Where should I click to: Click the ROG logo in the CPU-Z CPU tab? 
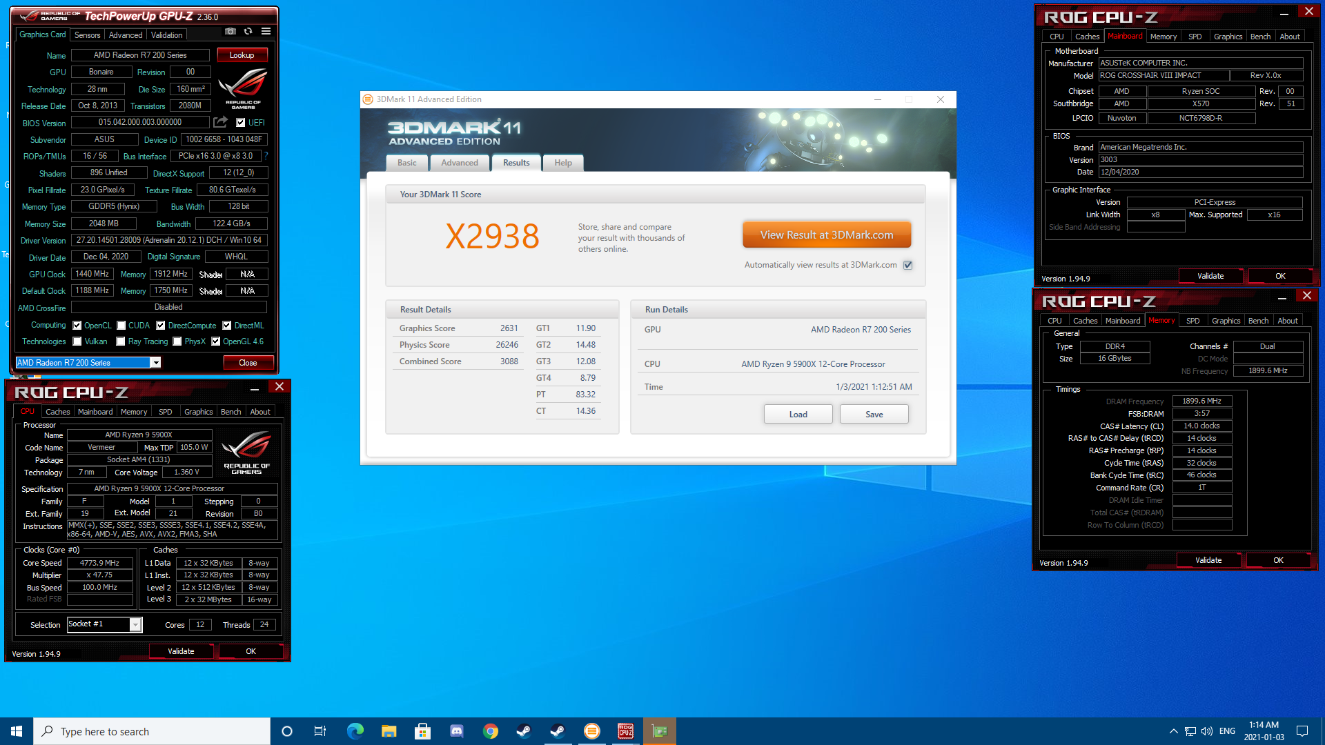click(x=246, y=453)
